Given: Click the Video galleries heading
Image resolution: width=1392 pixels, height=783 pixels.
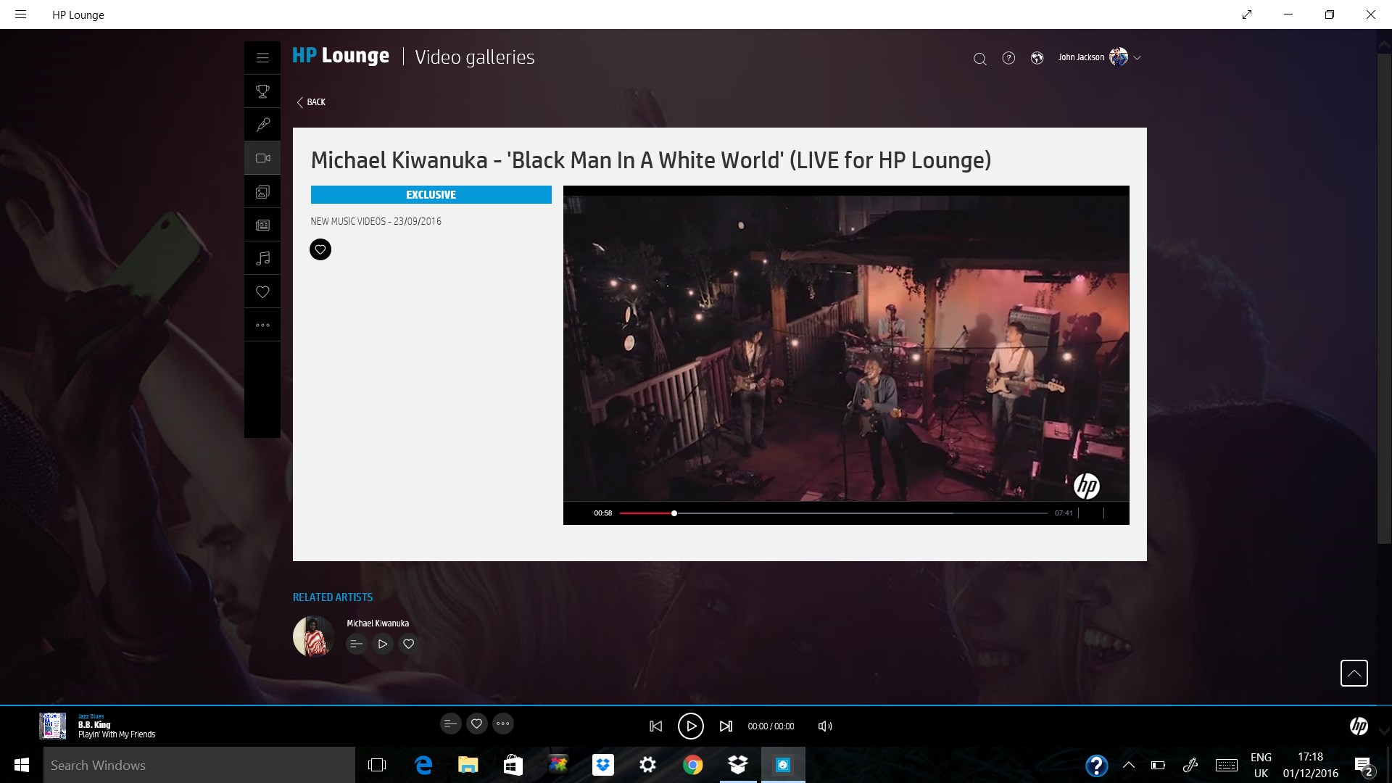Looking at the screenshot, I should coord(475,57).
